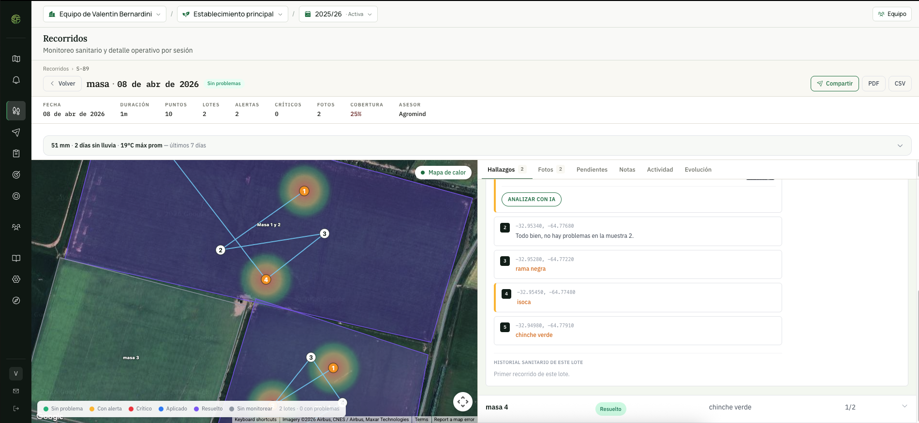The width and height of the screenshot is (919, 423).
Task: Toggle Aplicado legend filter
Action: 173,409
